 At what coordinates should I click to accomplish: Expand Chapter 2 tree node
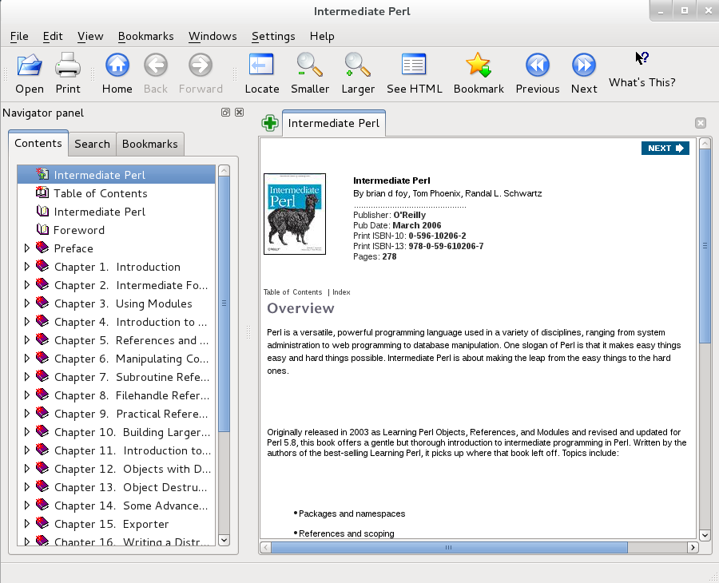coord(26,284)
